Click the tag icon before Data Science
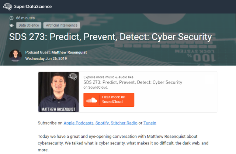Image resolution: width=236 pixels, height=154 pixels. pyautogui.click(x=11, y=25)
